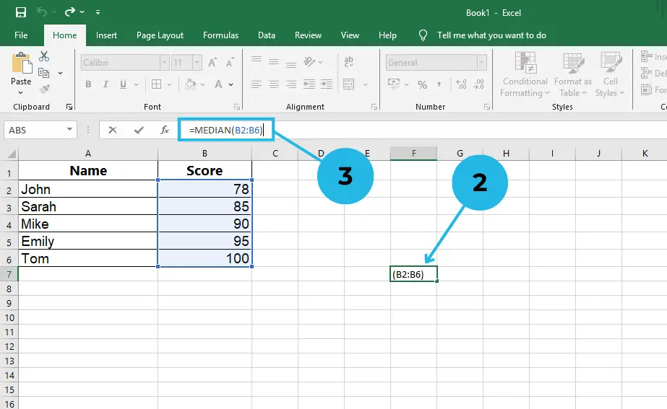667x409 pixels.
Task: Click the Borders icon
Action: coord(157,84)
